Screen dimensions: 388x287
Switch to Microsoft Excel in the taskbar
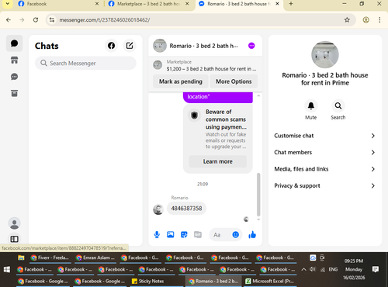tap(269, 281)
